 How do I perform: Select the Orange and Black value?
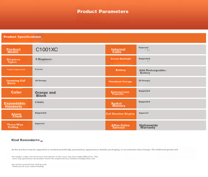(45, 94)
